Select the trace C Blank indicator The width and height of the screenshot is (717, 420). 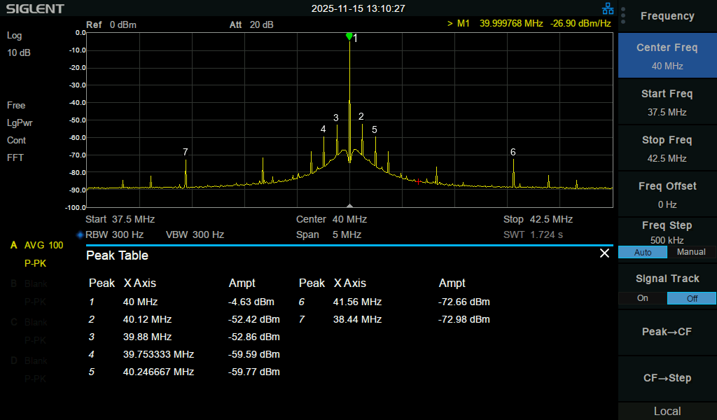[29, 322]
